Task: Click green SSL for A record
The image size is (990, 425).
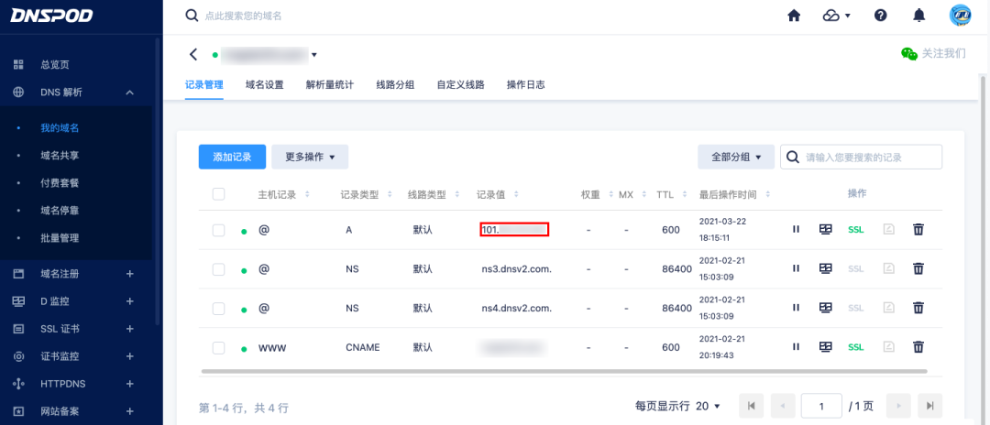Action: tap(855, 230)
